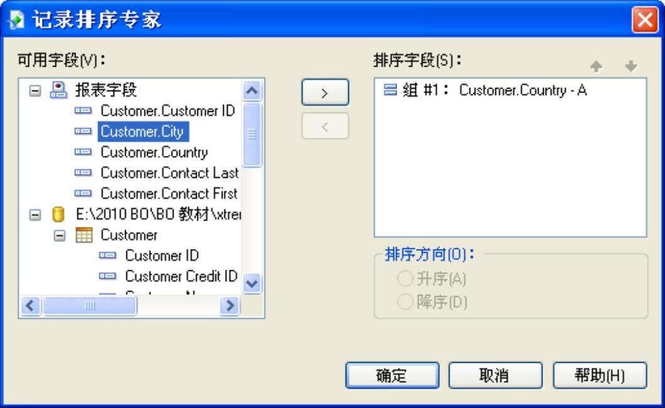Click field icon beside Customer.City
The height and width of the screenshot is (408, 665).
click(x=83, y=131)
